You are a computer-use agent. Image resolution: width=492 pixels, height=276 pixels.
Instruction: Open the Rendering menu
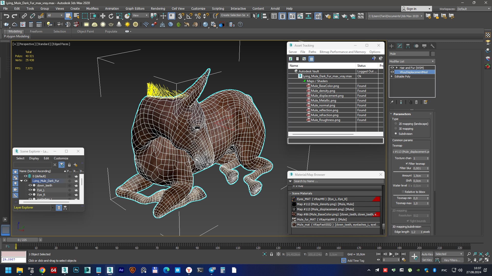(158, 8)
